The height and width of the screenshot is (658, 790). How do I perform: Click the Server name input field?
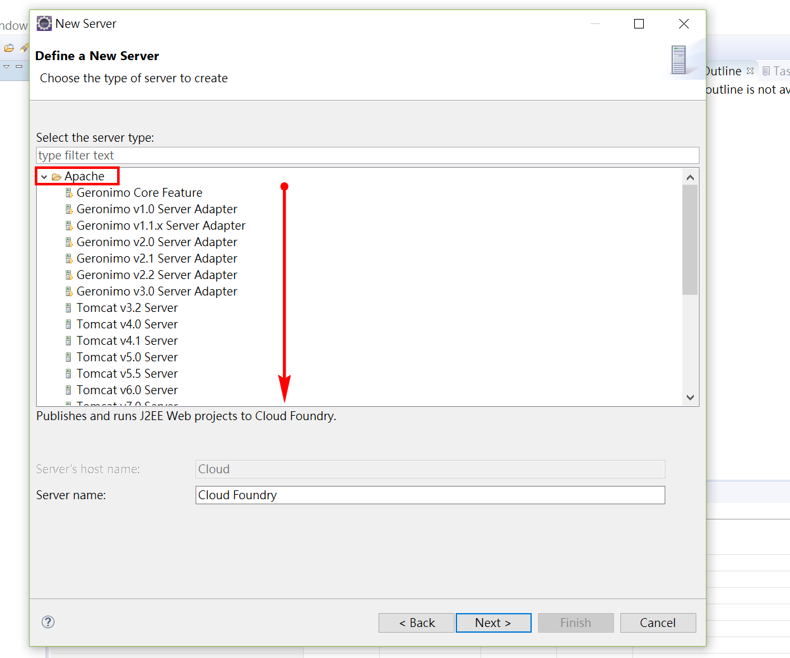click(430, 495)
